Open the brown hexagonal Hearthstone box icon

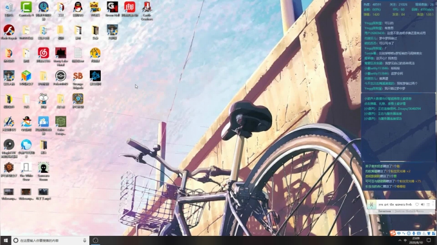9,169
